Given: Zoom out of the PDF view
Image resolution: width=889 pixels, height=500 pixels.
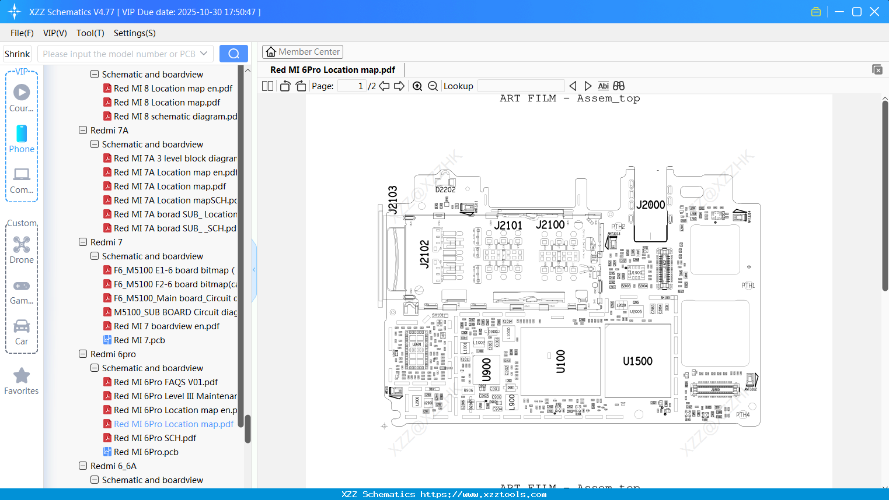Looking at the screenshot, I should tap(432, 85).
